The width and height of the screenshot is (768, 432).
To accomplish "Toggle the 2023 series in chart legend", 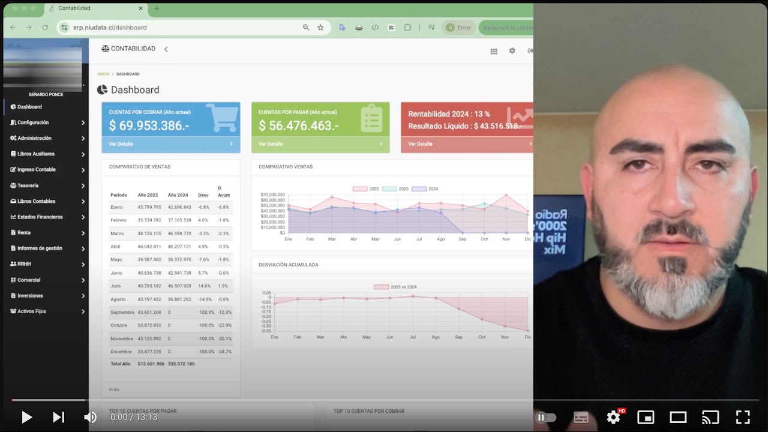I will point(395,189).
